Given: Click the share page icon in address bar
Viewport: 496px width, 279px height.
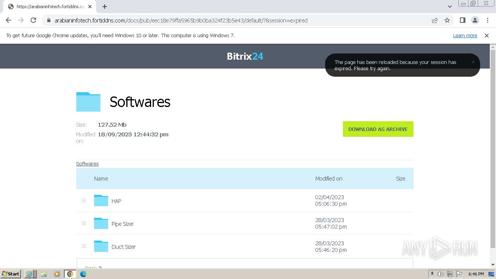Looking at the screenshot, I should [435, 21].
